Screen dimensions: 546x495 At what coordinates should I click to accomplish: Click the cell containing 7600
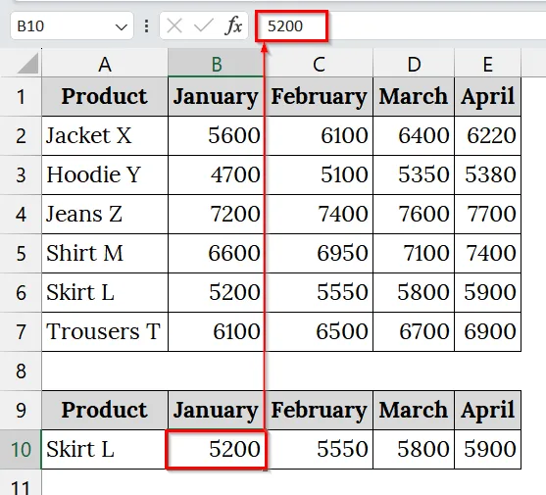coord(414,214)
